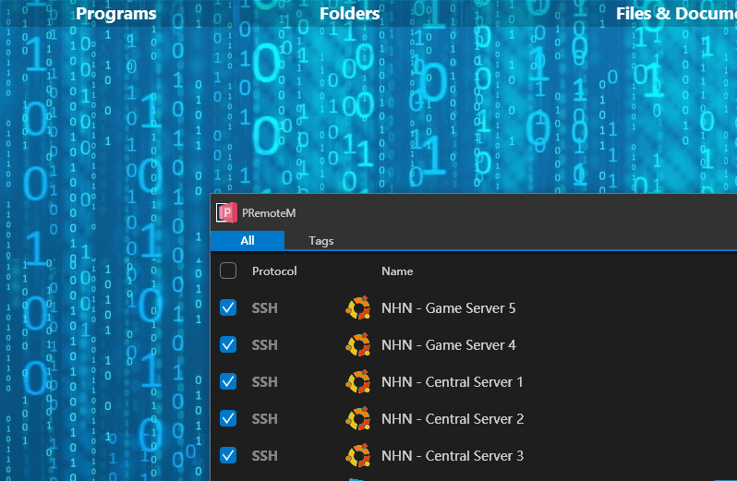Click Ubuntu icon for Central Server 2
This screenshot has height=481, width=737.
click(358, 418)
